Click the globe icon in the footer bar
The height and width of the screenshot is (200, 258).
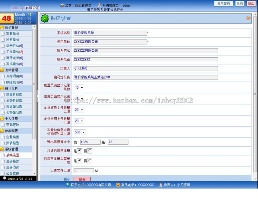(68, 185)
